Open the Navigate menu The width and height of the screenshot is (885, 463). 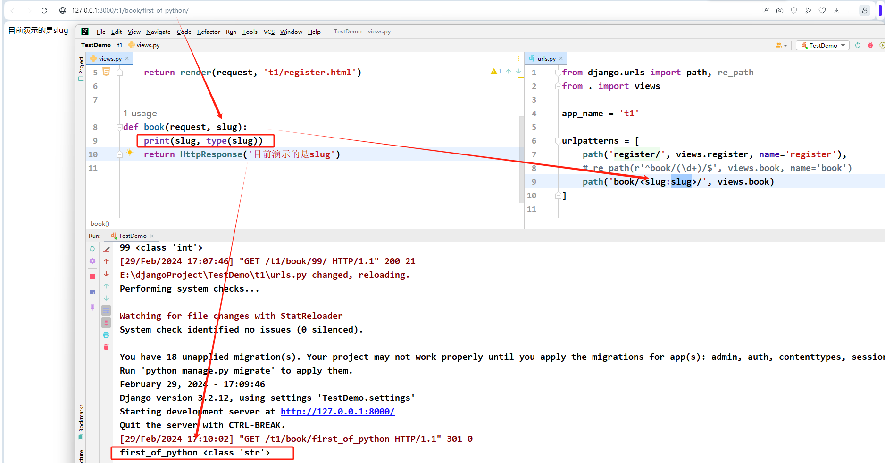pos(159,32)
